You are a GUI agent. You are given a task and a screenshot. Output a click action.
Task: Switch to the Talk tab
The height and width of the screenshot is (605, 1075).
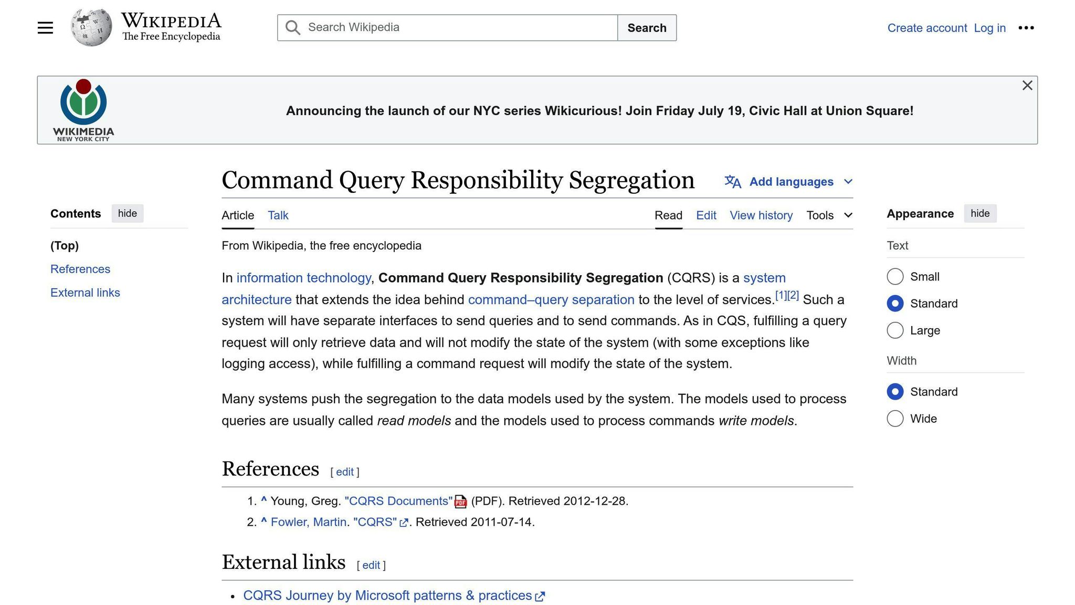click(278, 215)
